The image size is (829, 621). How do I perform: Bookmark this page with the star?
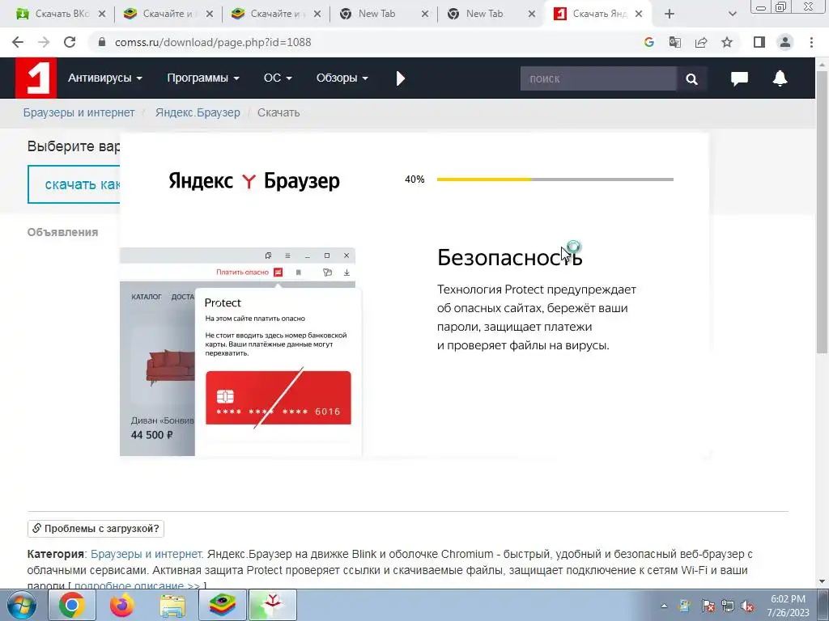point(727,42)
